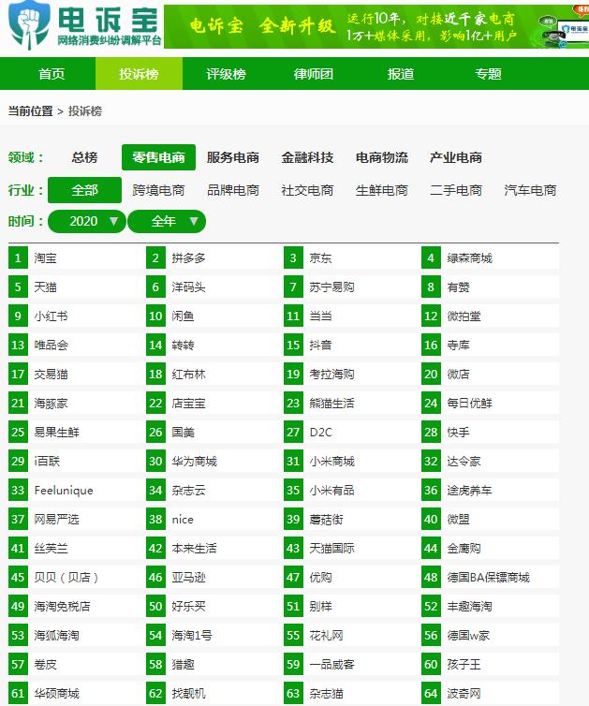Open the 评级榜 nav tab

click(x=226, y=74)
